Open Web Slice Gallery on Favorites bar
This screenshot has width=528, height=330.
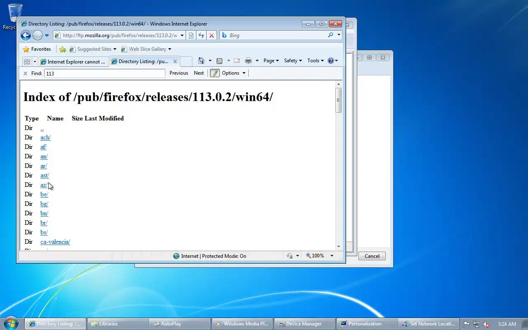(x=146, y=49)
